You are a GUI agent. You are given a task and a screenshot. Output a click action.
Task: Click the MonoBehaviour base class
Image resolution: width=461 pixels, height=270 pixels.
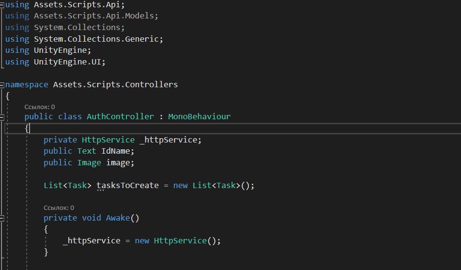tap(200, 117)
